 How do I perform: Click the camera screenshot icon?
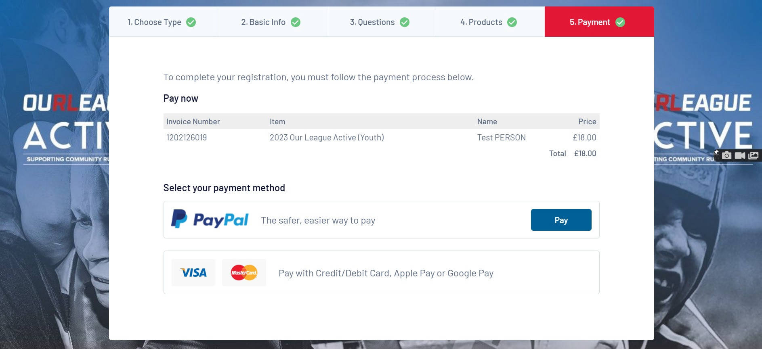tap(726, 155)
